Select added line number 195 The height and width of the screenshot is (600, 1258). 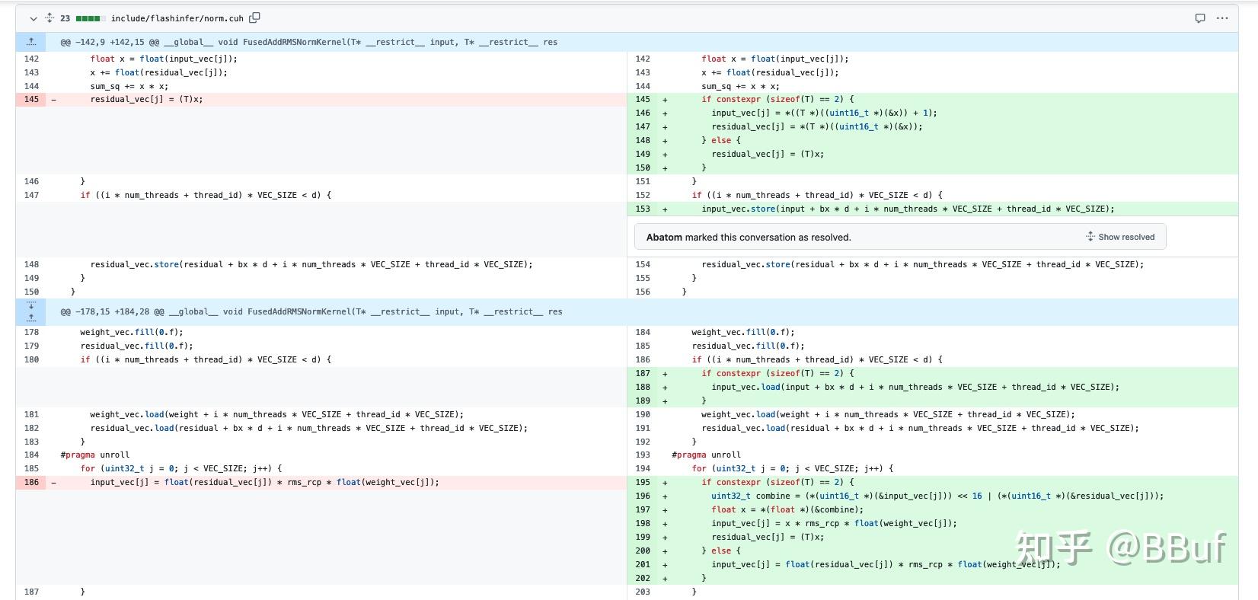643,482
